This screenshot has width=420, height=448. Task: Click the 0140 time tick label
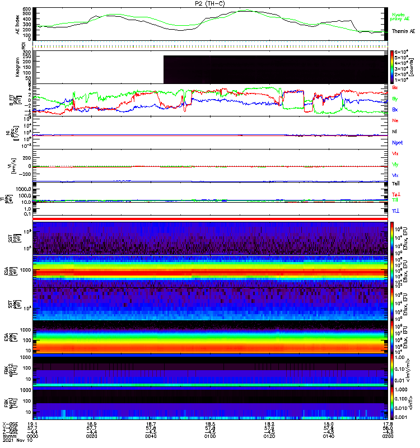(329, 436)
